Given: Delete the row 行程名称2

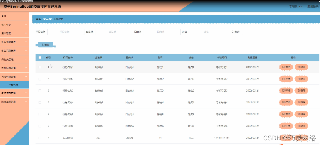Looking at the screenshot, I should point(301,79).
